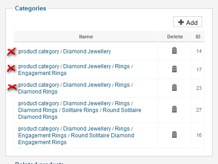Image resolution: width=218 pixels, height=164 pixels.
Task: Sort table by ID column header
Action: (198, 37)
